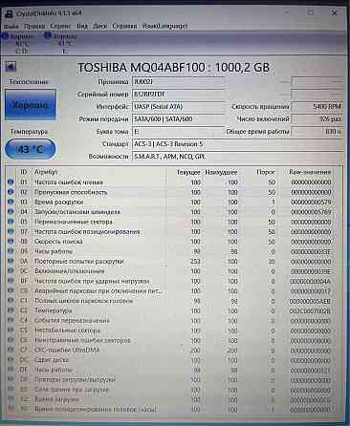Click the Стандарт field showing ACS-3
350x426 pixels.
point(238,144)
